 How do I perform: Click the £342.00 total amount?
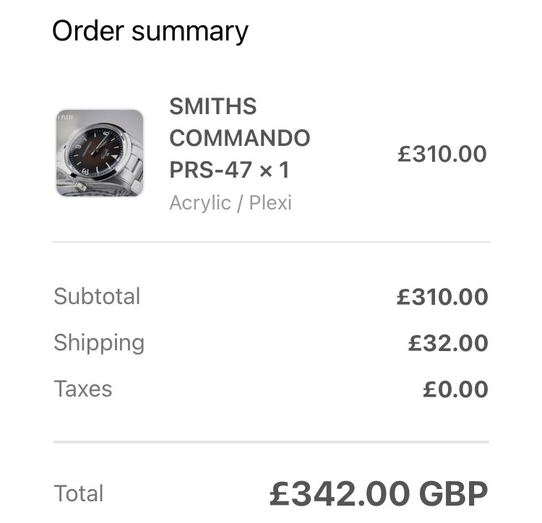(340, 493)
